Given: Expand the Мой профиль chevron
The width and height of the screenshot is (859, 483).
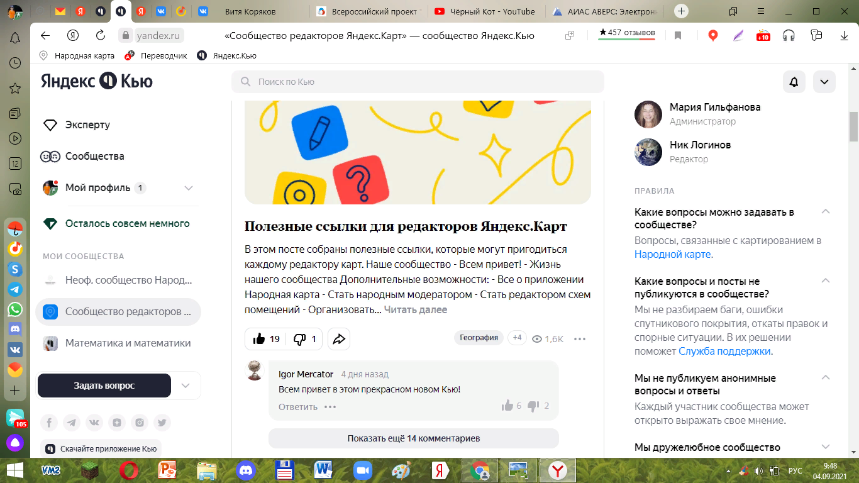Looking at the screenshot, I should click(188, 188).
